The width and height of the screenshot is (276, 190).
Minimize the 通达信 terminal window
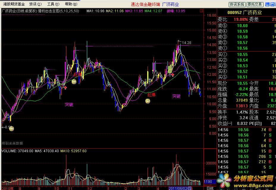267,4
